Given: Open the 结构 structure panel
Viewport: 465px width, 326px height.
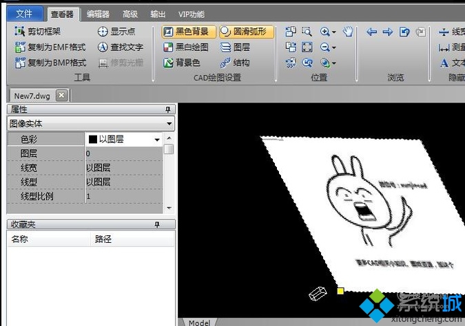Looking at the screenshot, I should tap(236, 63).
